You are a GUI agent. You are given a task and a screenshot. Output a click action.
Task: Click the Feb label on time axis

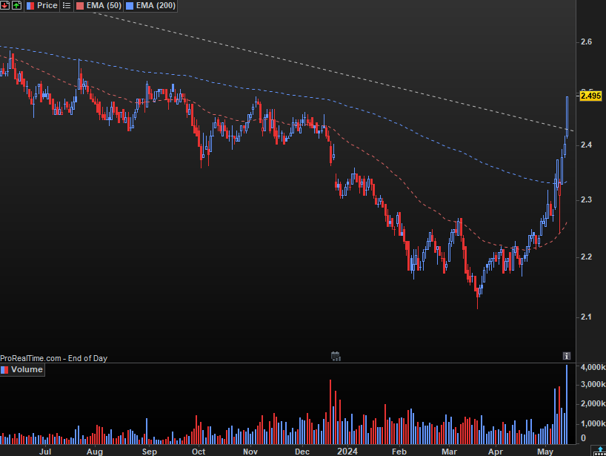[399, 452]
